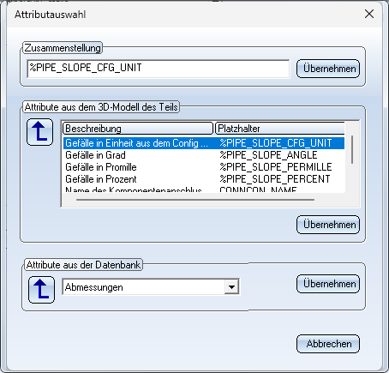
Task: Sort by the Platzhalter column header
Action: (280, 129)
